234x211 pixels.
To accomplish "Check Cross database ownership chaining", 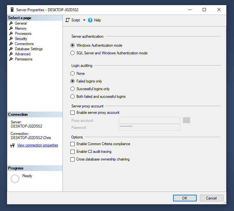I will tap(73, 159).
